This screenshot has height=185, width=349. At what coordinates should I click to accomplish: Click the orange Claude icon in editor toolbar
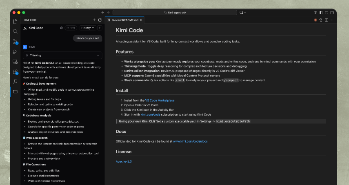[x=316, y=20]
